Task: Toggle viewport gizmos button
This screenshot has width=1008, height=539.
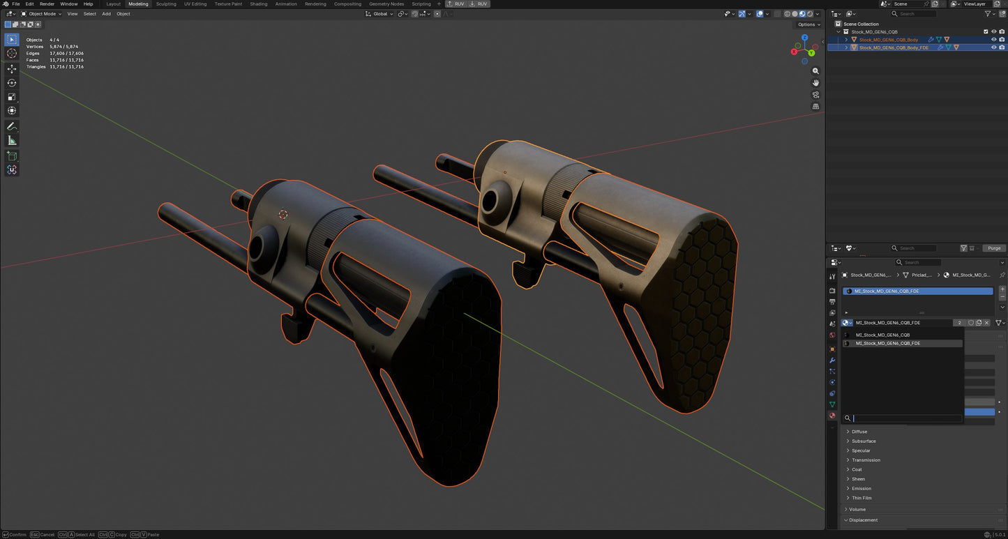Action: [x=742, y=14]
